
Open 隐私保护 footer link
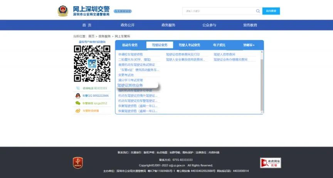click(188, 153)
